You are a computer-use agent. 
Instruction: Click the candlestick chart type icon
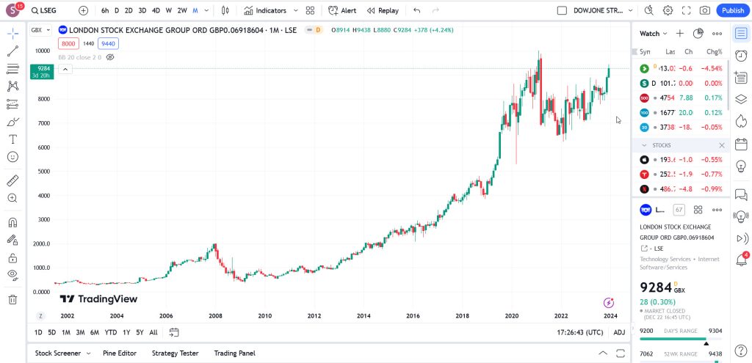point(225,11)
